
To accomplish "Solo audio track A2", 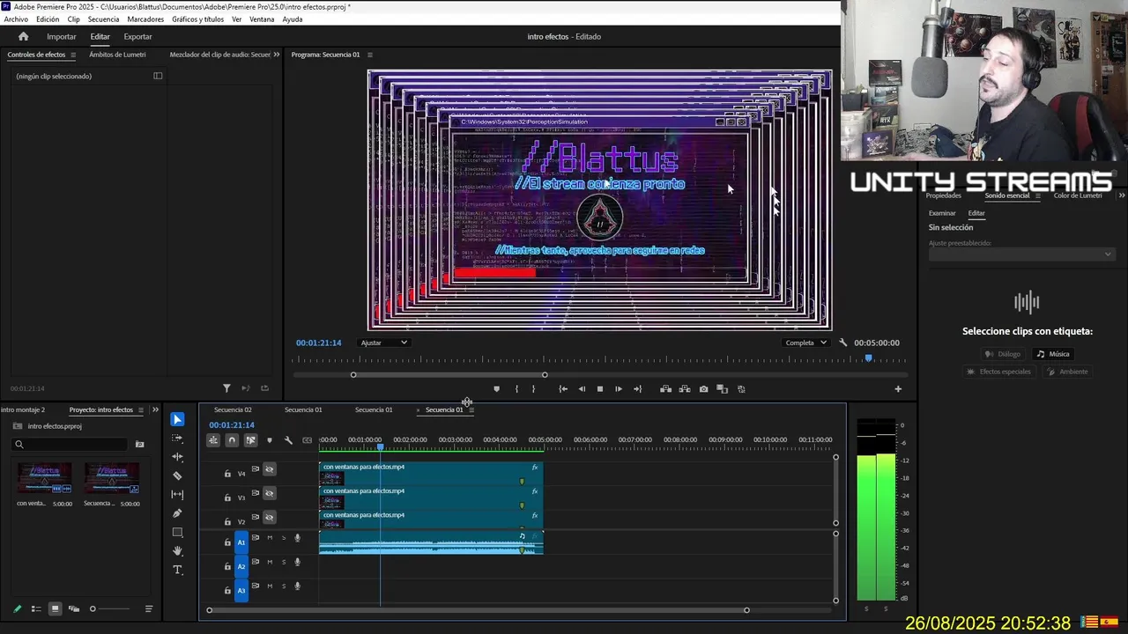I will 284,562.
